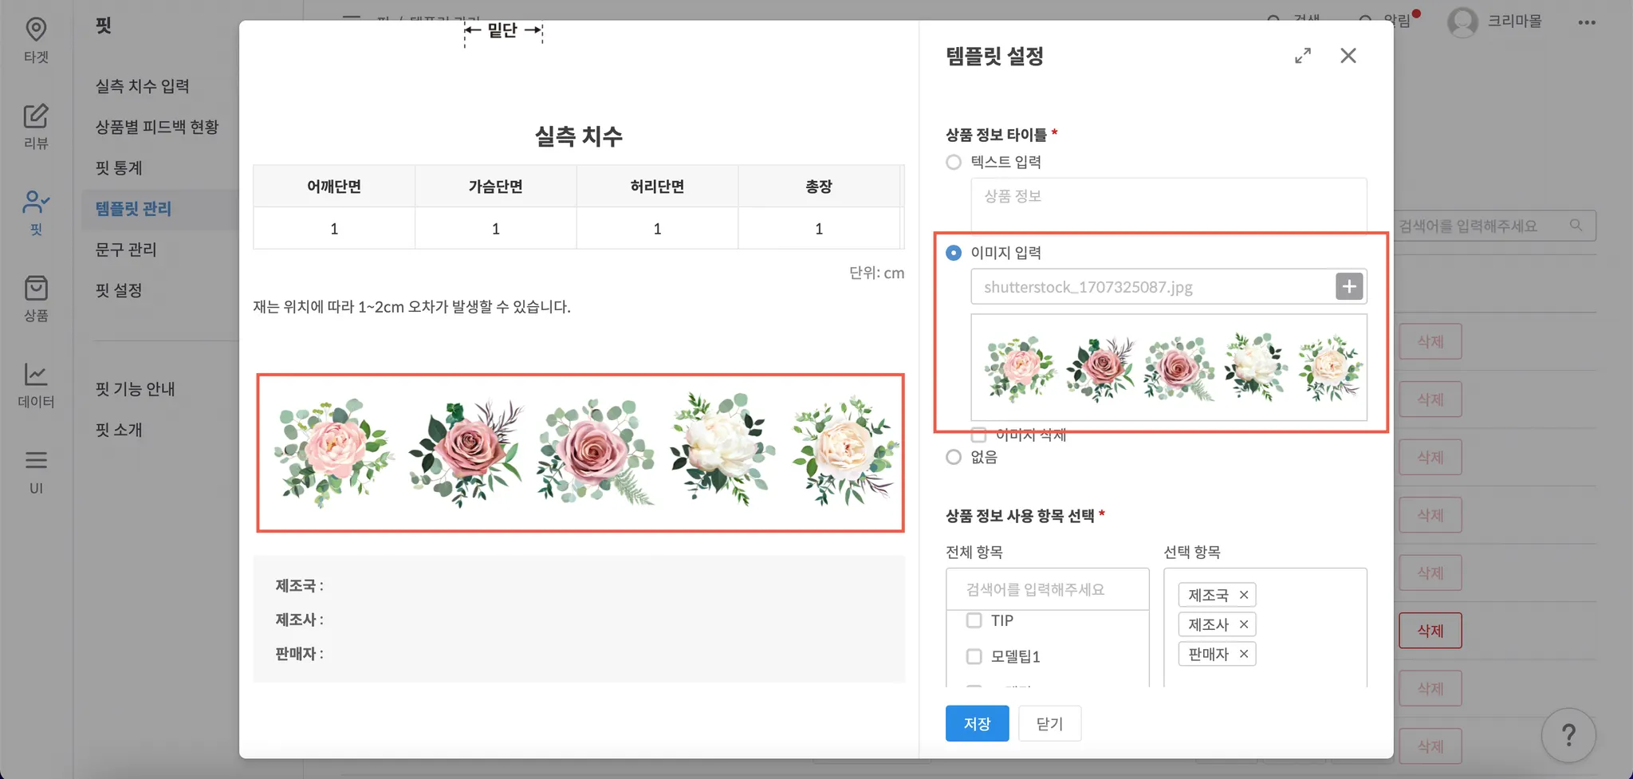Check the TIP item checkbox
This screenshot has height=779, width=1633.
click(974, 620)
